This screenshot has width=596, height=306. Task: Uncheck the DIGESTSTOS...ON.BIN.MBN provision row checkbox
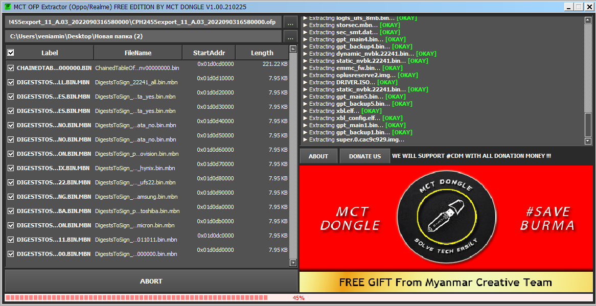click(x=11, y=154)
